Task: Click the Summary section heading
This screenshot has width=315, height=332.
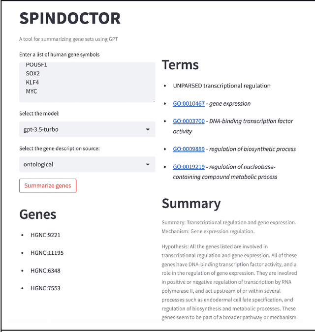Action: point(191,204)
